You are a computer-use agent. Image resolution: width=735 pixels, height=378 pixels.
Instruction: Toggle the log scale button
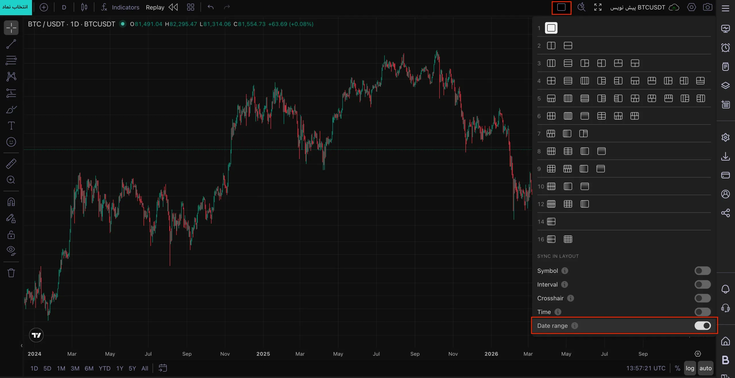pos(690,368)
